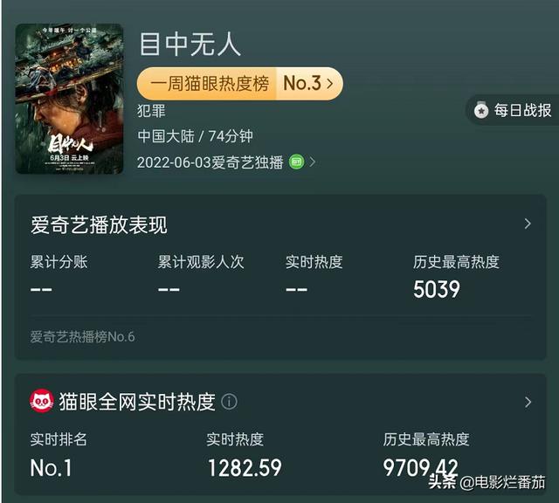Viewport: 559px width, 503px height.
Task: Click the 目中无人 movie title
Action: click(x=190, y=45)
